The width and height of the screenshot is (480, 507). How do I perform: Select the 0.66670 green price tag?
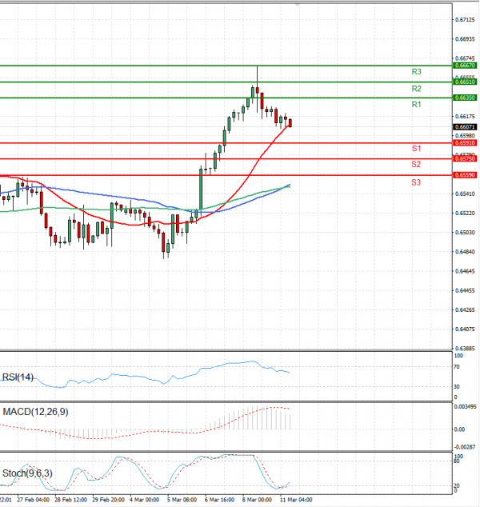click(464, 66)
